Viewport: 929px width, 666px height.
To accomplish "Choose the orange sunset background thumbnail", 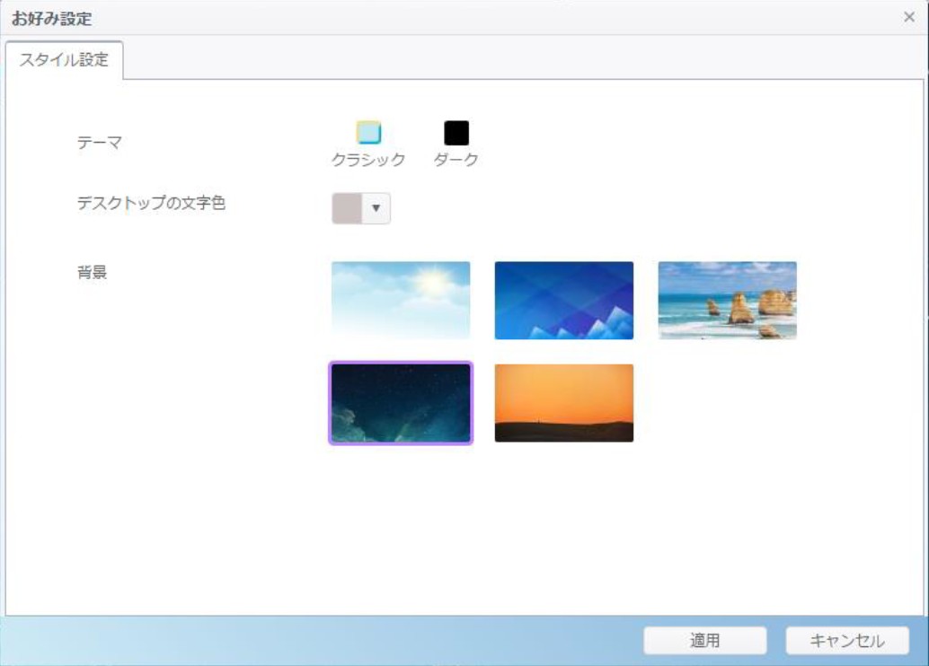I will pyautogui.click(x=564, y=403).
